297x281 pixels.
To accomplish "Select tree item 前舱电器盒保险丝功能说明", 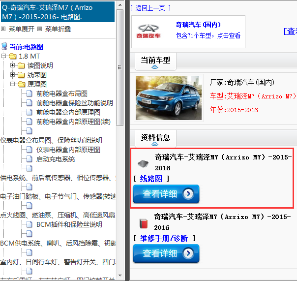I will coord(75,103).
